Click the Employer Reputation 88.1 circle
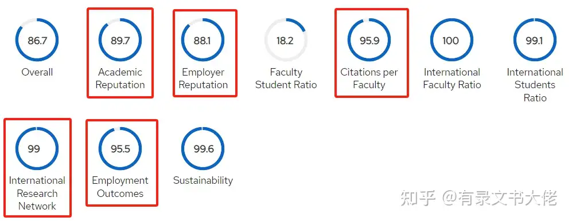 203,40
